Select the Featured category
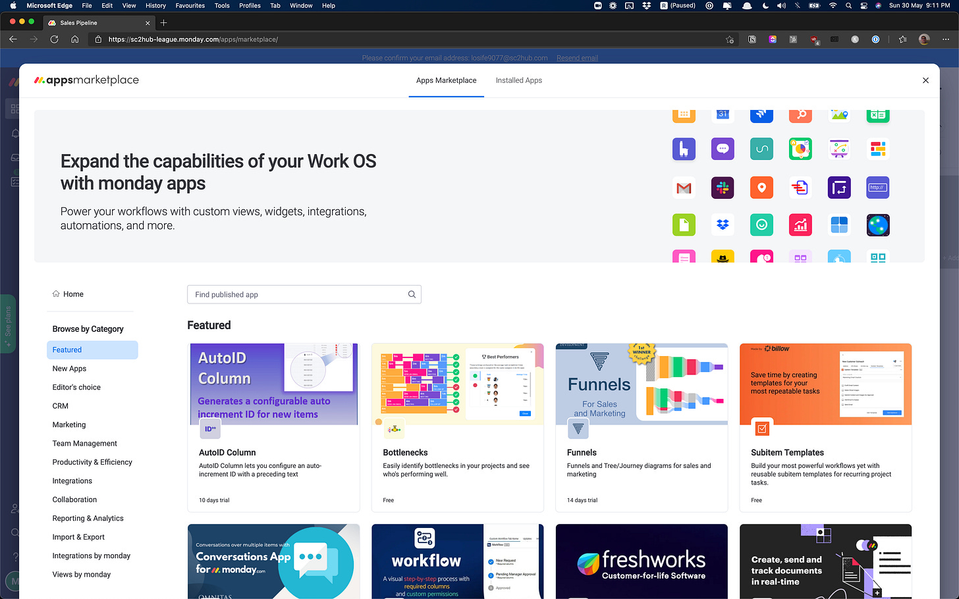The image size is (959, 599). (x=92, y=350)
